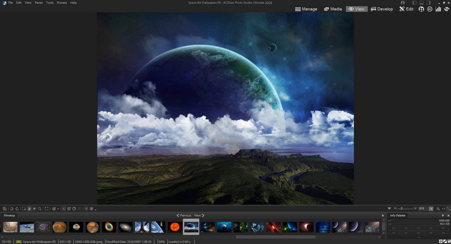Select the Zoom magnifier tool in bottom toolbar
Screen dimensions: 451x244
39,209
